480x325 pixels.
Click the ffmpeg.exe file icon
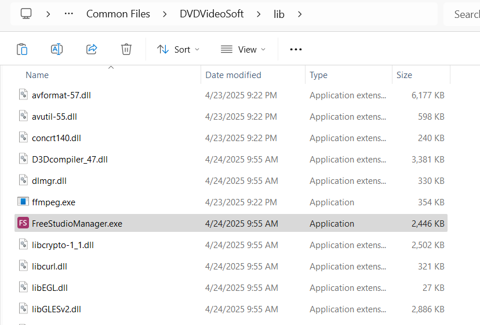click(x=23, y=202)
